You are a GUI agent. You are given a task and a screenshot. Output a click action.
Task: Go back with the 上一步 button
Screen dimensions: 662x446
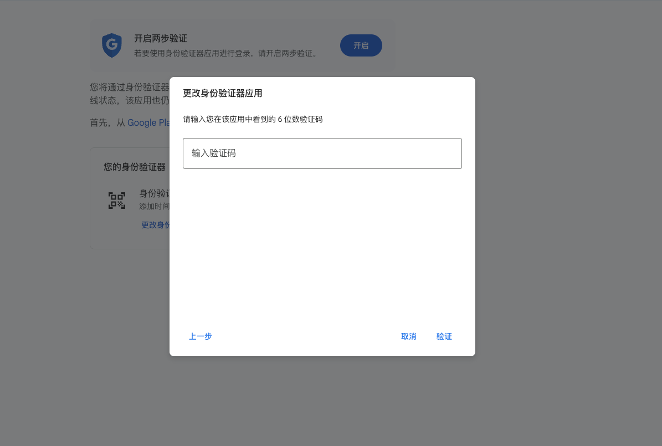point(200,336)
